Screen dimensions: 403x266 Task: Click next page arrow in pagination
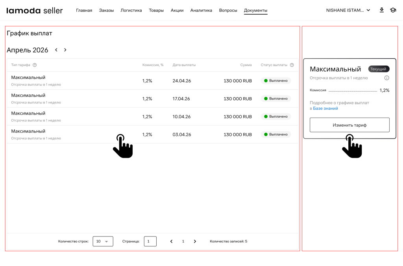tap(195, 241)
